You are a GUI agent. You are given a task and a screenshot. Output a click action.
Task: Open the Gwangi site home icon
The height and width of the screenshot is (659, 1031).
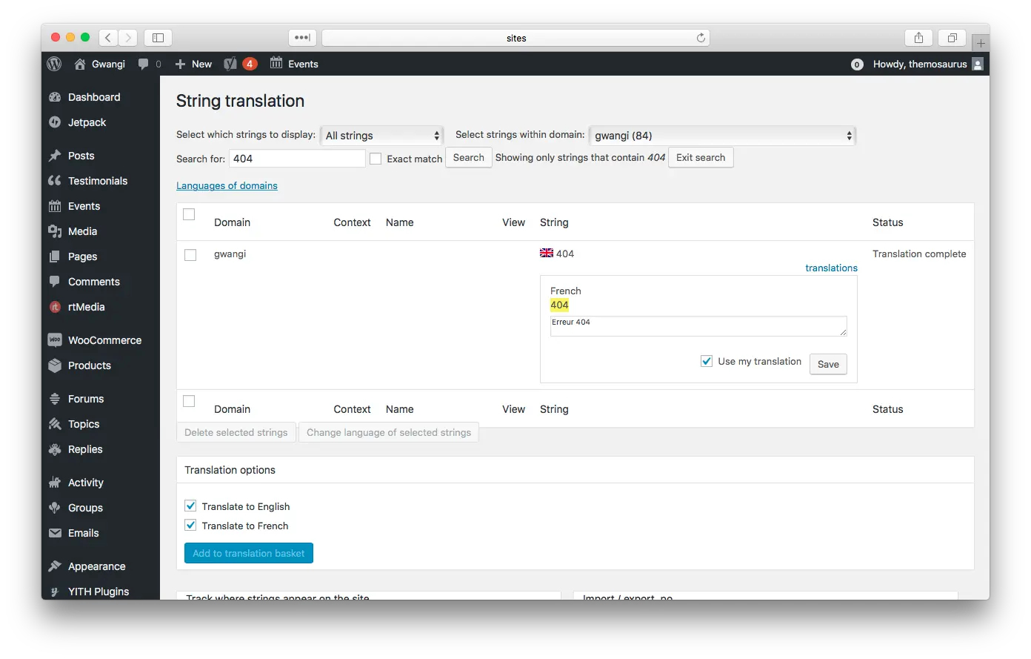80,64
